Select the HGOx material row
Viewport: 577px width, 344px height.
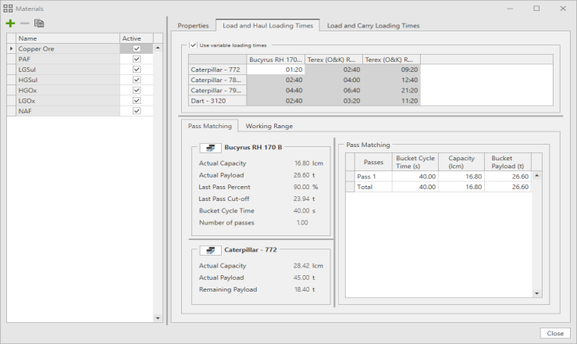click(x=68, y=90)
